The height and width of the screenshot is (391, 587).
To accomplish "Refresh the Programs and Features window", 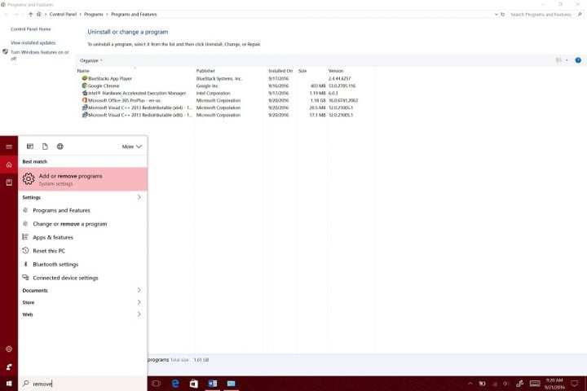I will (503, 14).
